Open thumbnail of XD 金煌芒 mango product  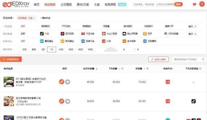click(9, 82)
